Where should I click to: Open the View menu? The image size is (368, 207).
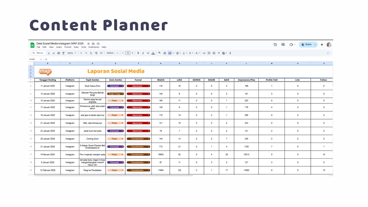[x=51, y=47]
